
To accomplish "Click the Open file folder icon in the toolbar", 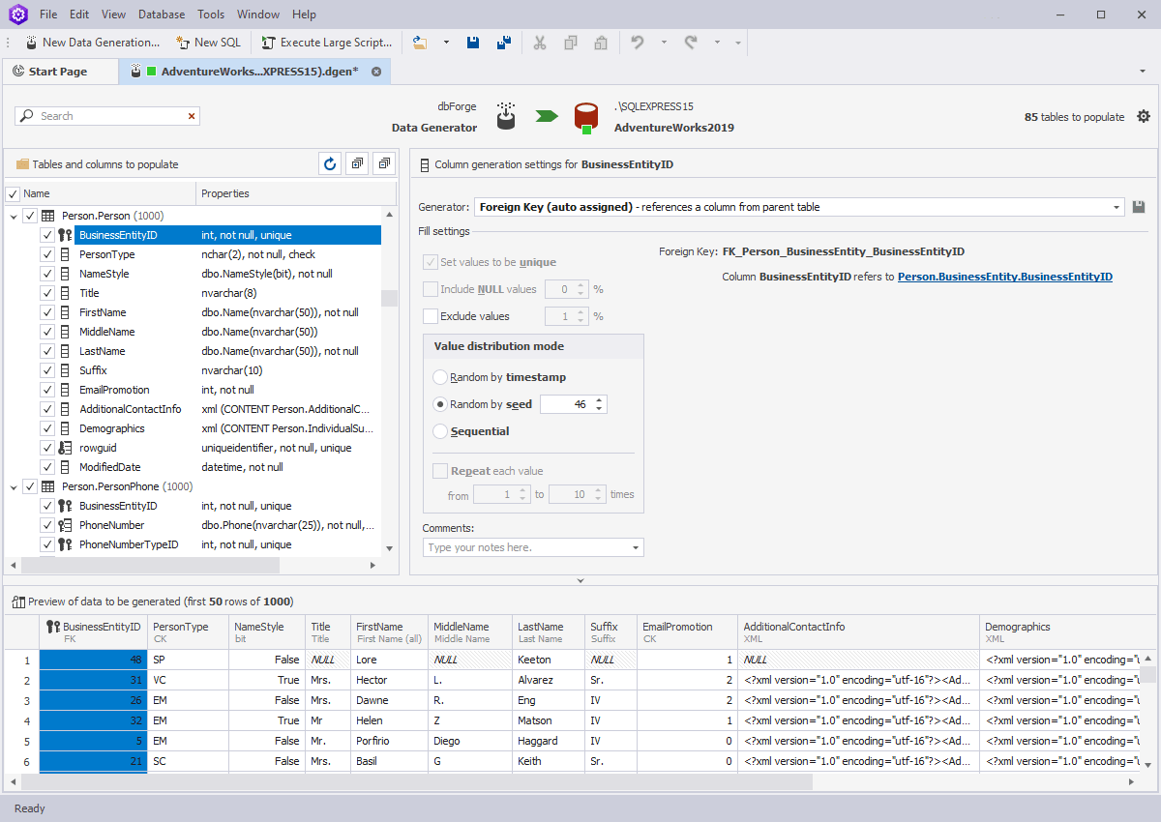I will (420, 43).
